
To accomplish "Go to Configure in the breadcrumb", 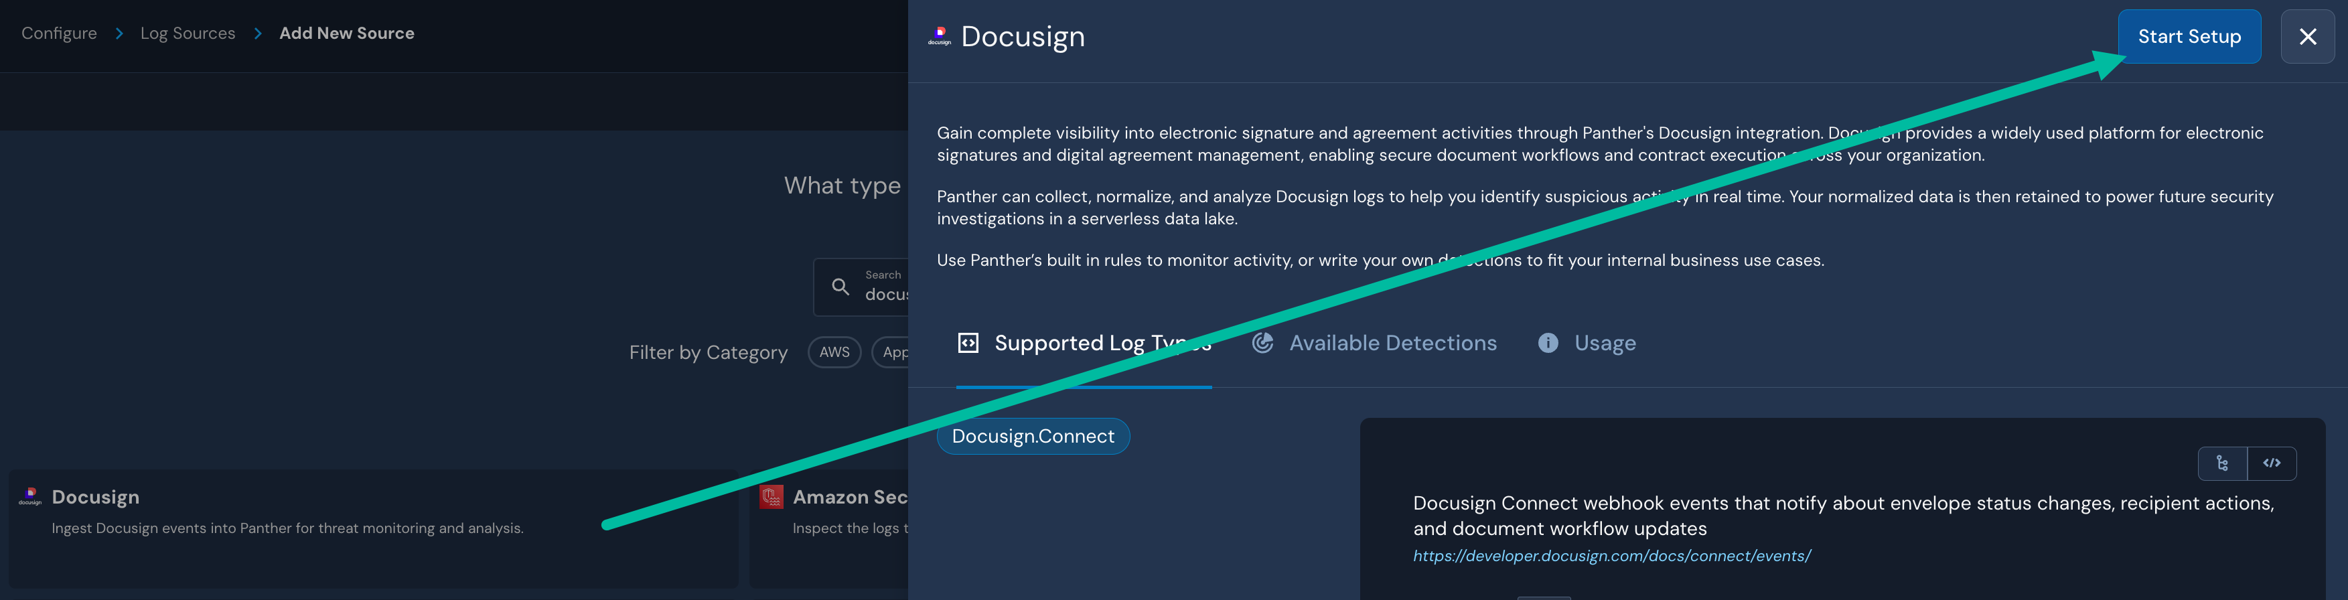I will tap(59, 33).
